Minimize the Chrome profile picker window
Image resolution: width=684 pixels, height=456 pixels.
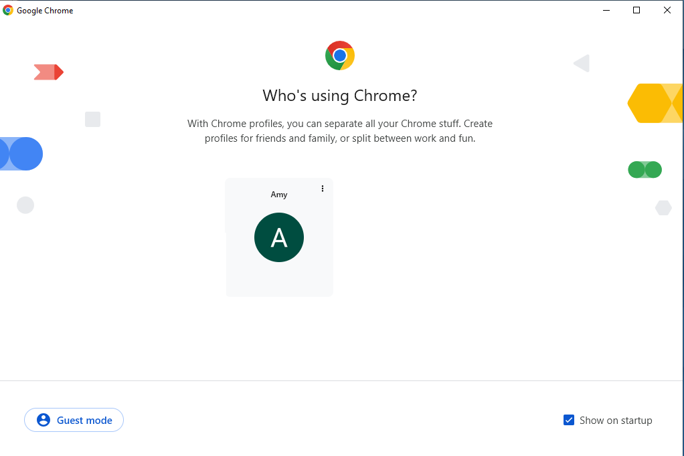tap(606, 10)
